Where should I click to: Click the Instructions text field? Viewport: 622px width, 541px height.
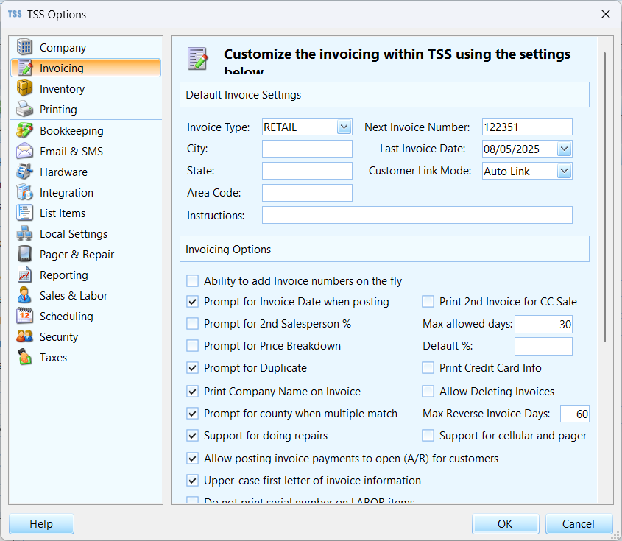(417, 215)
